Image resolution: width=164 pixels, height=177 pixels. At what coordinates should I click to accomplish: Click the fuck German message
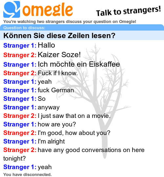click(x=39, y=90)
